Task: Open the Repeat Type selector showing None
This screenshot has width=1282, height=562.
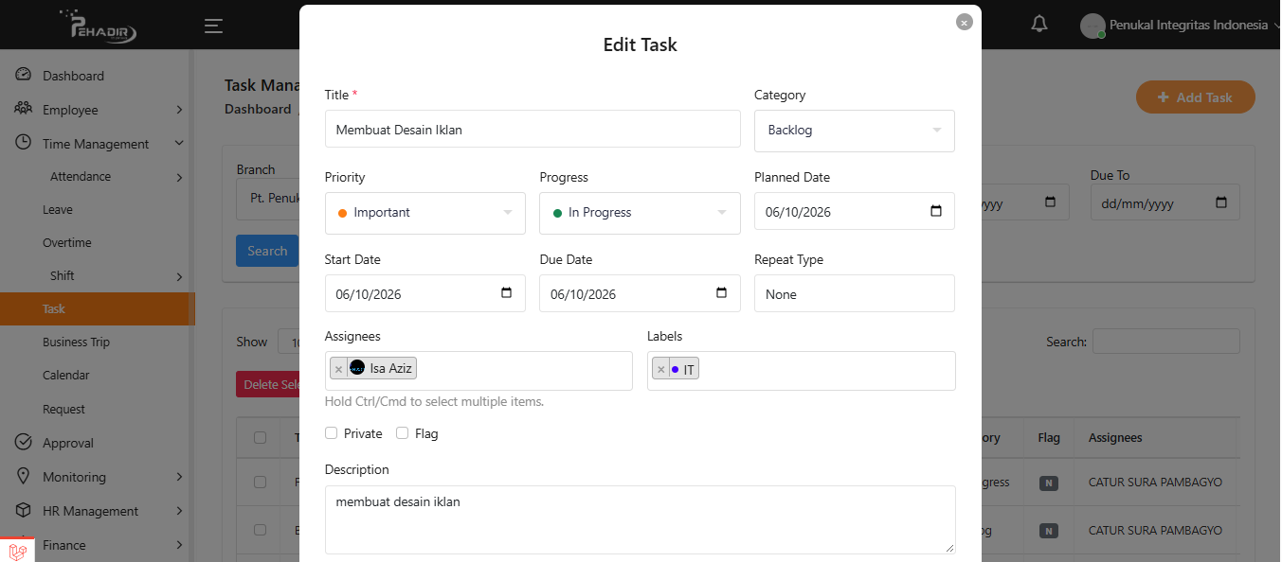Action: (855, 293)
